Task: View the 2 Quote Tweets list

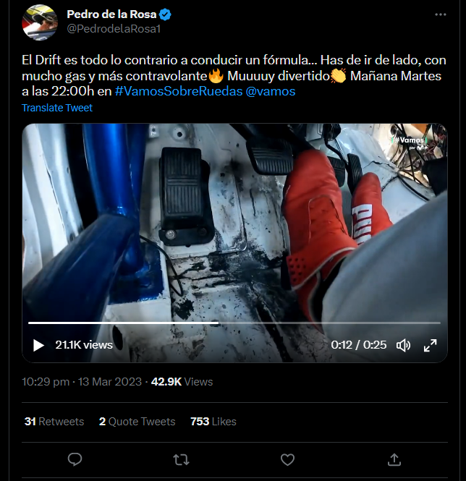Action: [137, 421]
